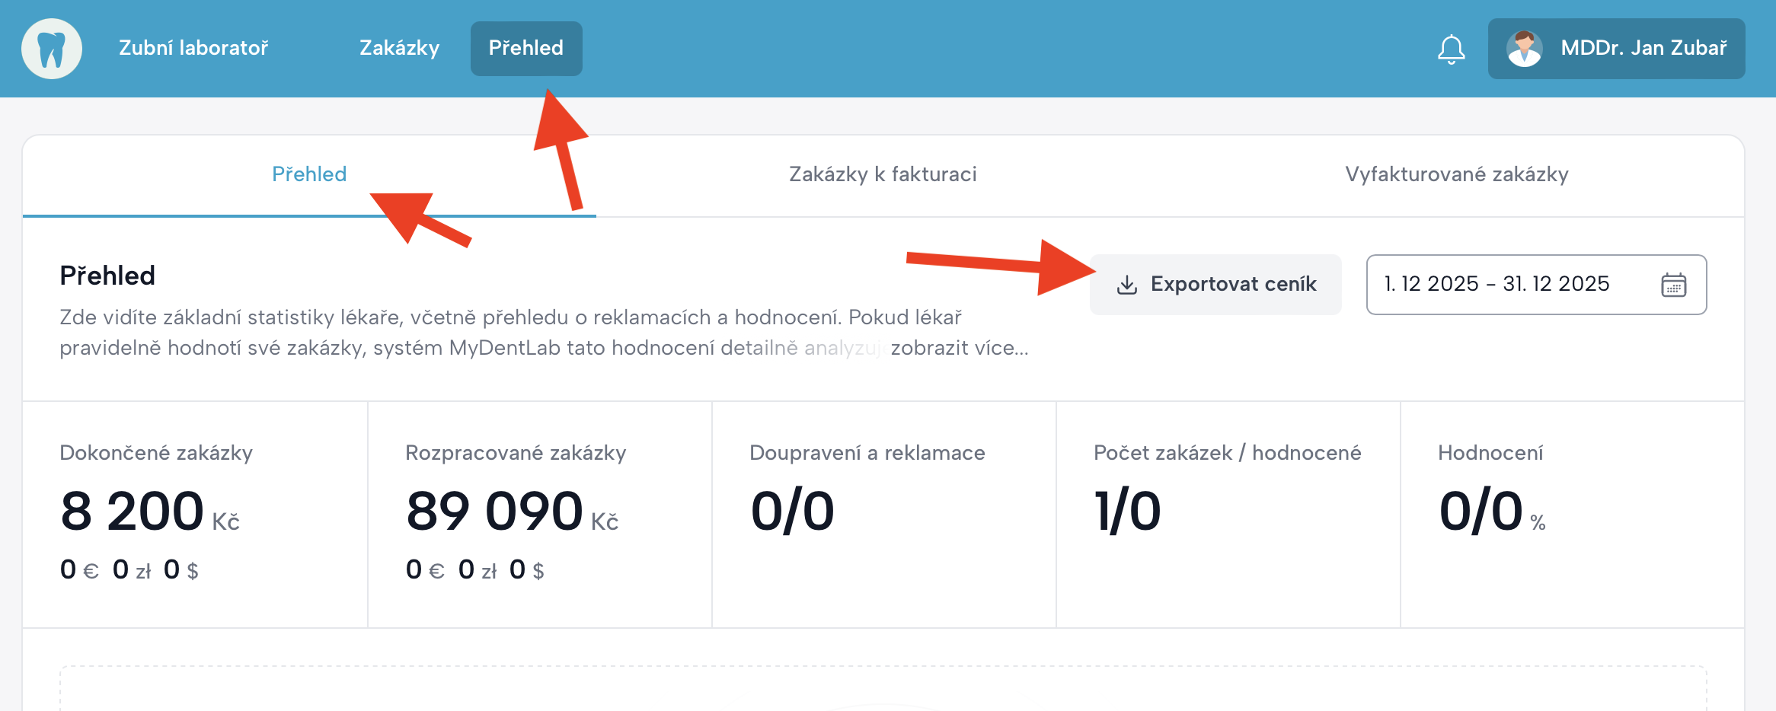Click the Dokončené zakázky statistic card

click(195, 514)
